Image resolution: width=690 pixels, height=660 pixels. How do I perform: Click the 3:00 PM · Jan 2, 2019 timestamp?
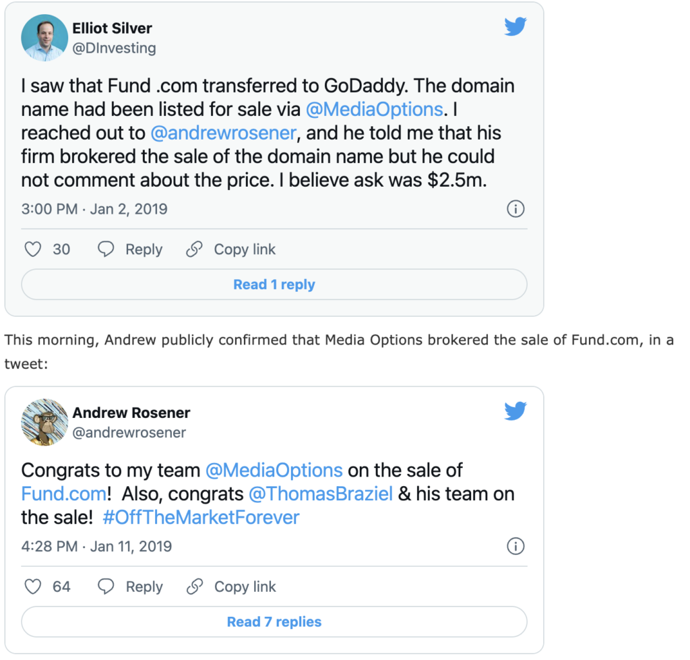pyautogui.click(x=94, y=209)
